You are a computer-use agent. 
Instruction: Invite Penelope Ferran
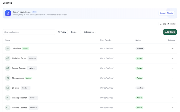[x=33, y=98]
